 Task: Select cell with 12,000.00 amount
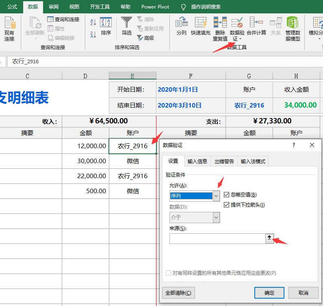click(x=85, y=146)
